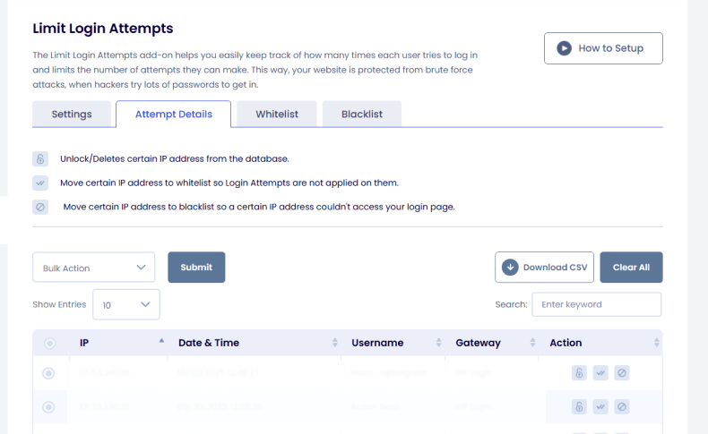Unlock the IP in the second table row
The width and height of the screenshot is (708, 434).
pos(580,406)
